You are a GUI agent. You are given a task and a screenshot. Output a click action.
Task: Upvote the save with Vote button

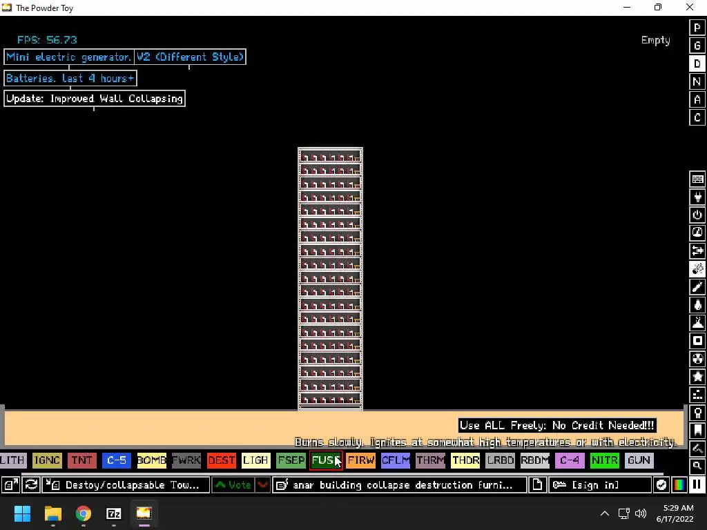233,485
